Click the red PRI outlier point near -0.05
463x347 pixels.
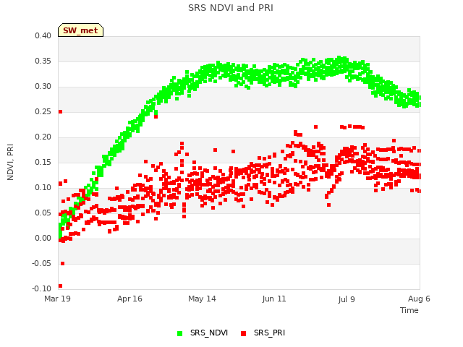63,263
